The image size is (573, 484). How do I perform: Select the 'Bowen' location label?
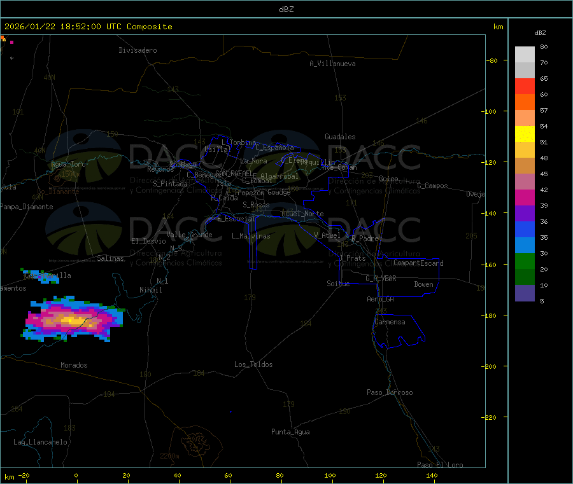(x=423, y=284)
